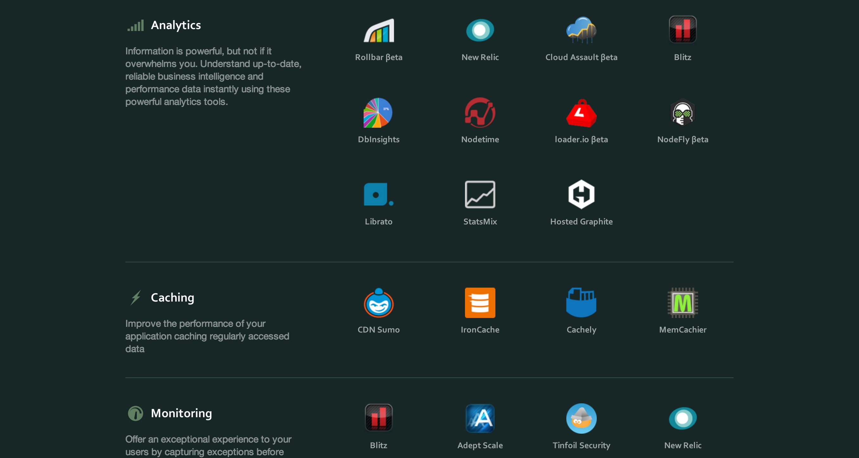Open the Librato blue square icon
Viewport: 859px width, 458px height.
pos(378,194)
